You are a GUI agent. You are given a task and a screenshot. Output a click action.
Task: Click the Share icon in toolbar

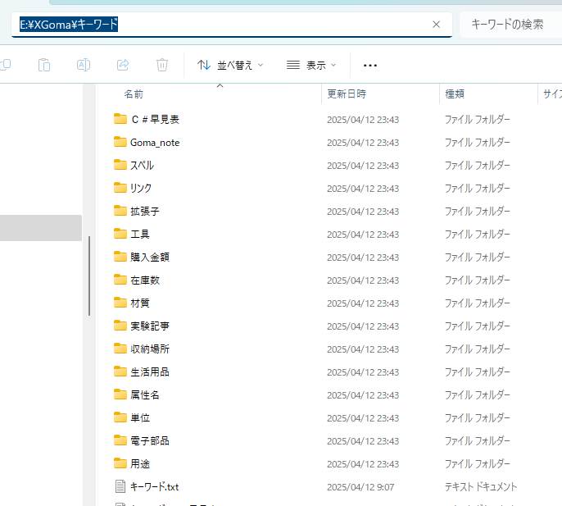pos(123,65)
